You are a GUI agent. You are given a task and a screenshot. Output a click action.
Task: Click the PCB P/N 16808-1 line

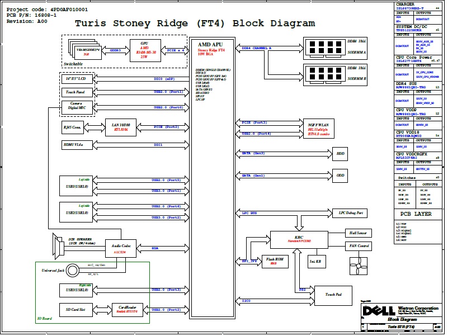tap(31, 15)
